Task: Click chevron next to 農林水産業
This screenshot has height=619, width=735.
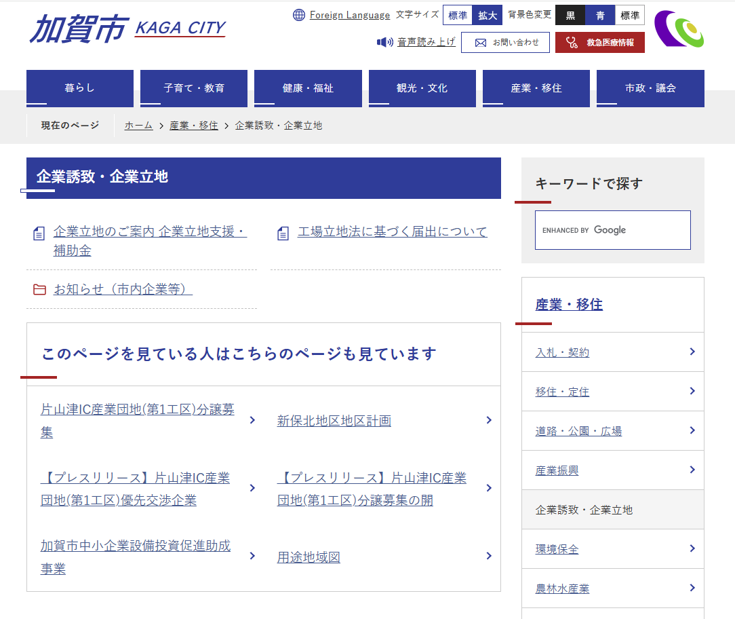Action: (692, 588)
